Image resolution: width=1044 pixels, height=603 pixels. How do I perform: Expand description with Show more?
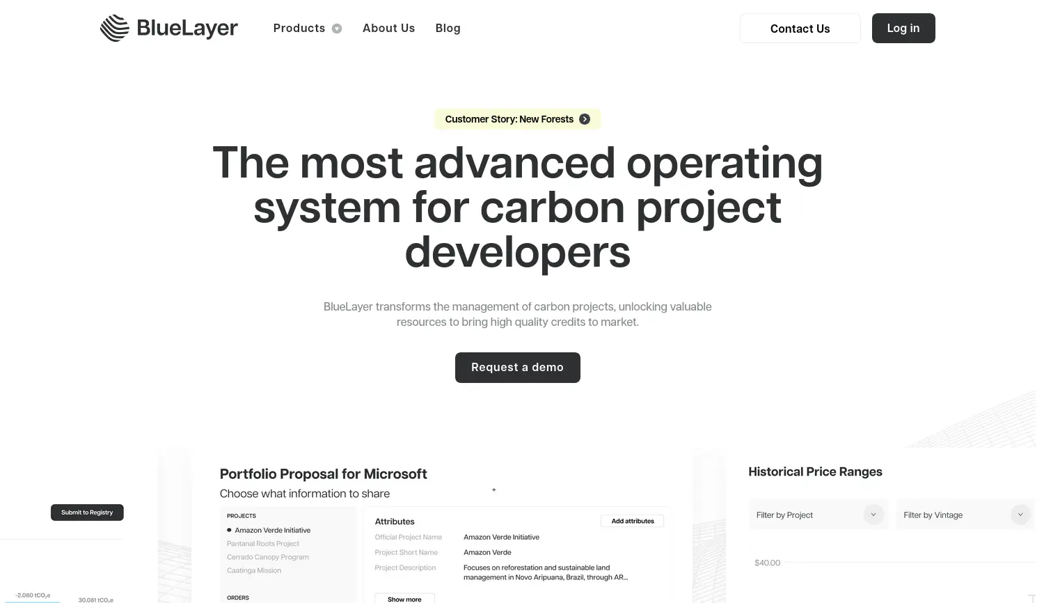(404, 599)
